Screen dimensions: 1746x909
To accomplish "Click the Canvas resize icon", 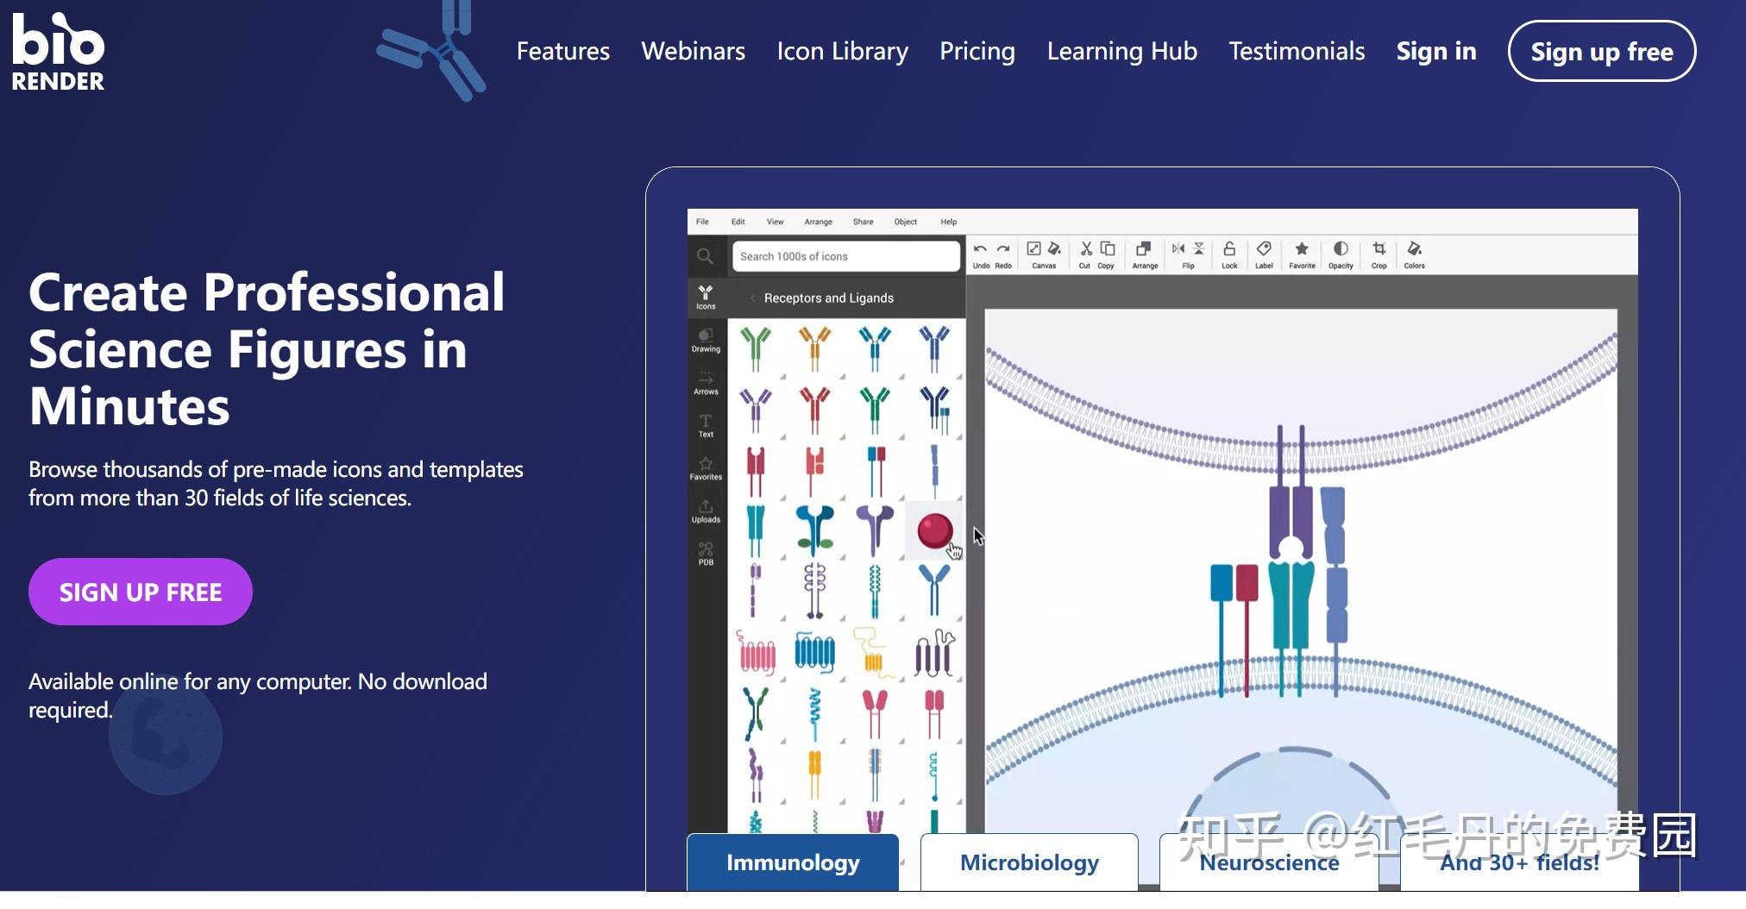I will [x=1033, y=249].
